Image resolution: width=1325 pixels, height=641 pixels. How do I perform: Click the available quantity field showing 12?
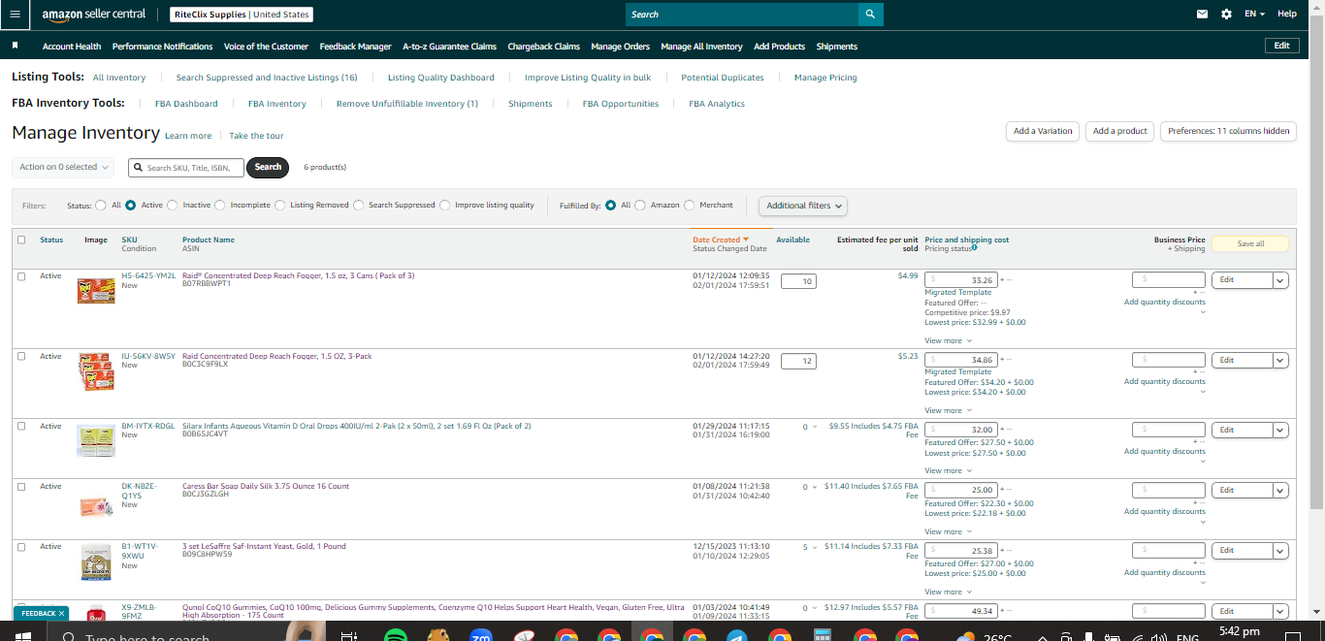click(798, 361)
